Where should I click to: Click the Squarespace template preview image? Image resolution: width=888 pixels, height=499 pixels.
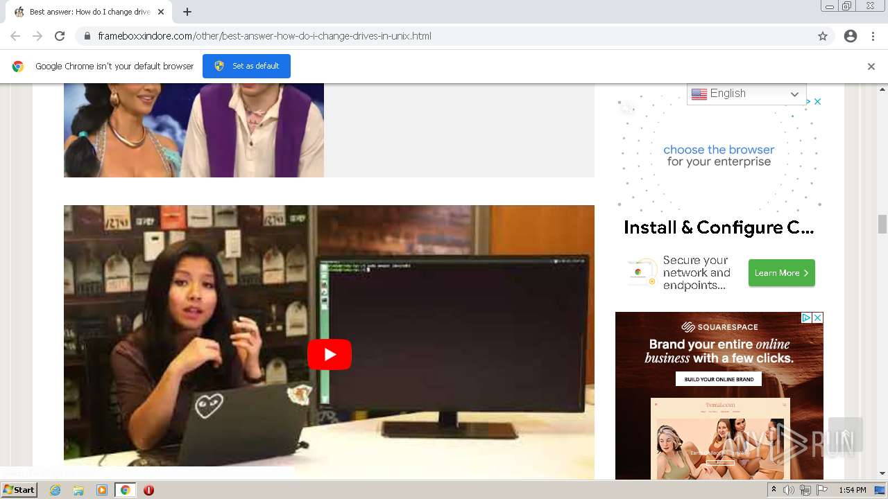coord(720,438)
